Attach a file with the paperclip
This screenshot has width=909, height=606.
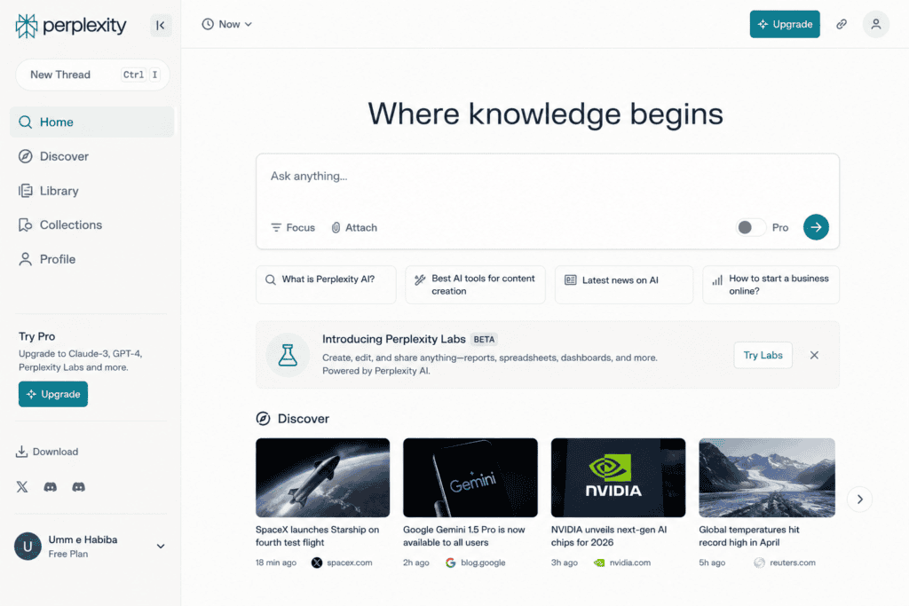(353, 228)
